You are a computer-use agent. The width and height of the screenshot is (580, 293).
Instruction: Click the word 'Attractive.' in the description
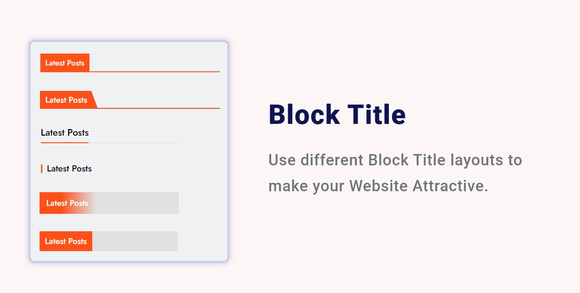(451, 186)
